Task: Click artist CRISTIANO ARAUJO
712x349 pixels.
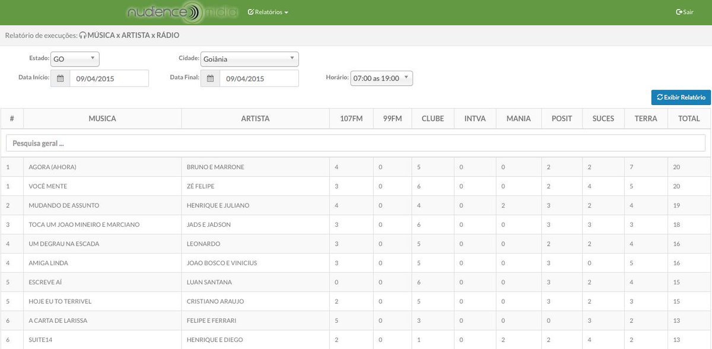Action: (x=215, y=302)
